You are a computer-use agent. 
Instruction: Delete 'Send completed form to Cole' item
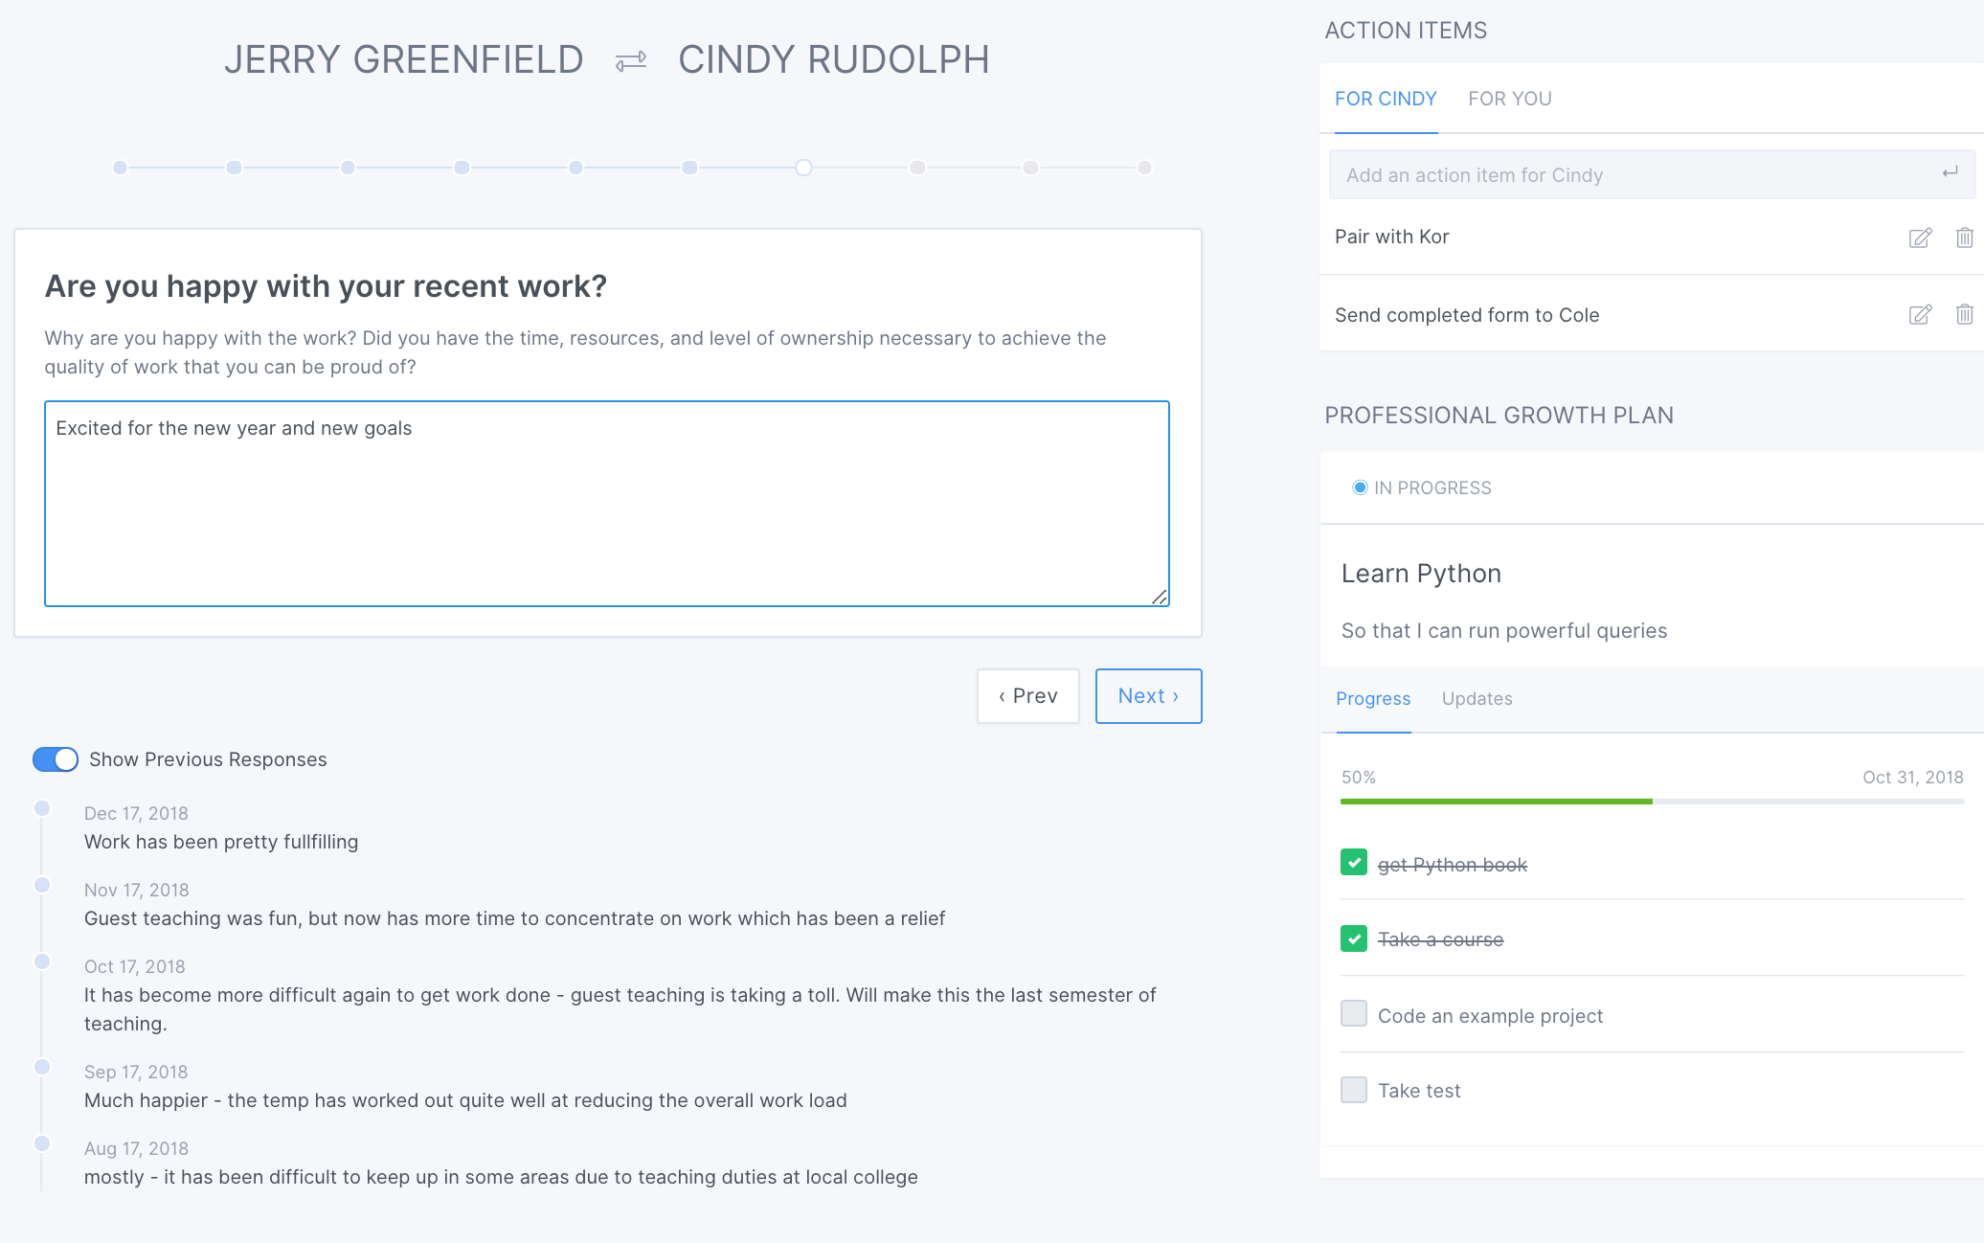click(x=1964, y=314)
